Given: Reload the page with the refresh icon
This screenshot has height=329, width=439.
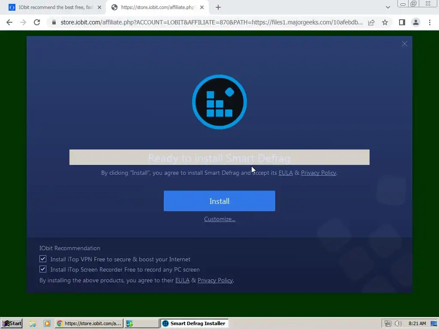Looking at the screenshot, I should [x=37, y=22].
